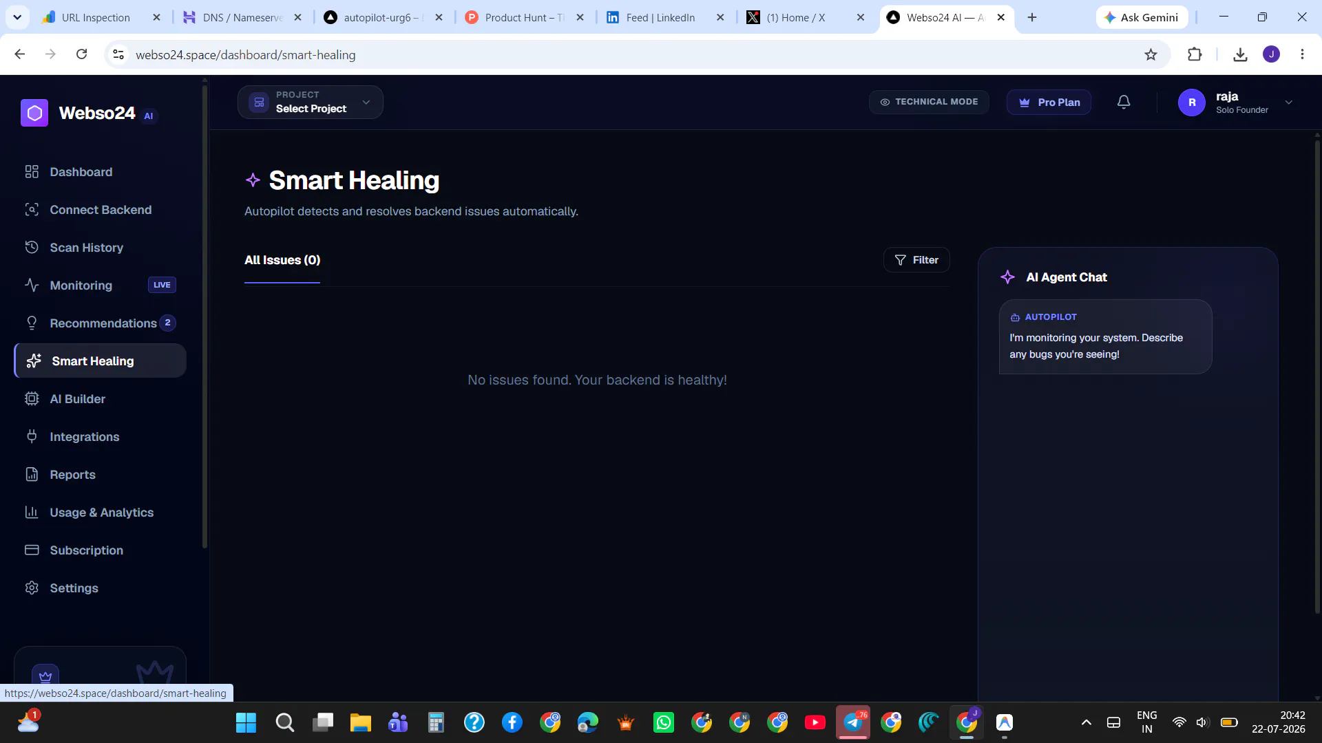
Task: Click the page vertical scrollbar
Action: tap(1317, 376)
